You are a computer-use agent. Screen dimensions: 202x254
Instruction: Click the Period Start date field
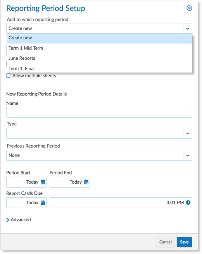[x=26, y=182]
